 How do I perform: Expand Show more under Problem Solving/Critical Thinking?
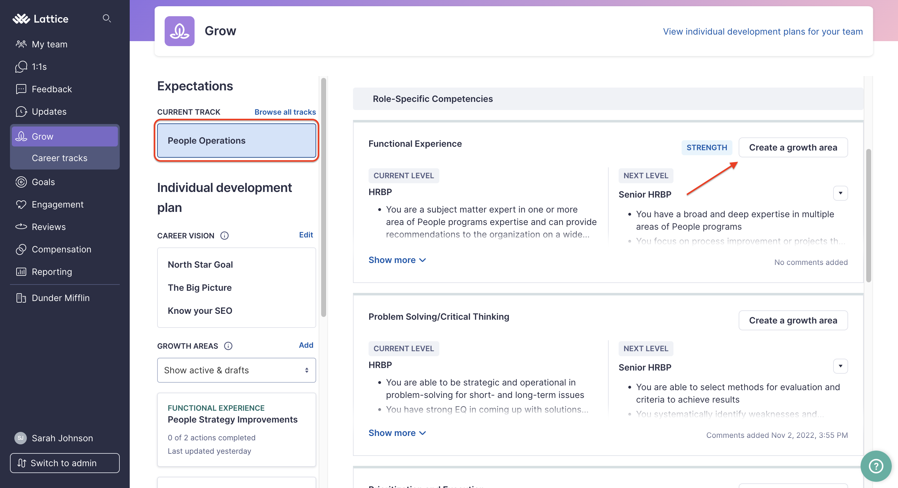[x=397, y=433]
